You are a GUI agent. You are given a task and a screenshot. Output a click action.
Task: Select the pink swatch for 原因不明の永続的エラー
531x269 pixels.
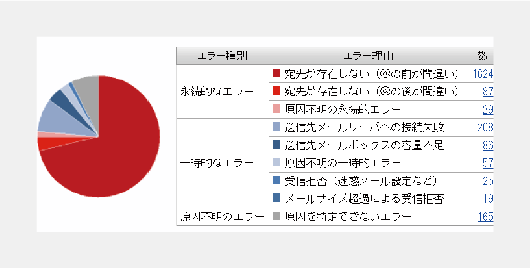pos(277,109)
